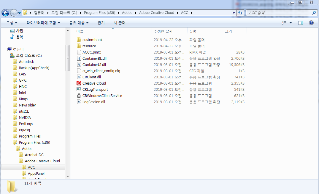Click Adobe in the address bar breadcrumb
Screen dimensions: 319x194
127,12
